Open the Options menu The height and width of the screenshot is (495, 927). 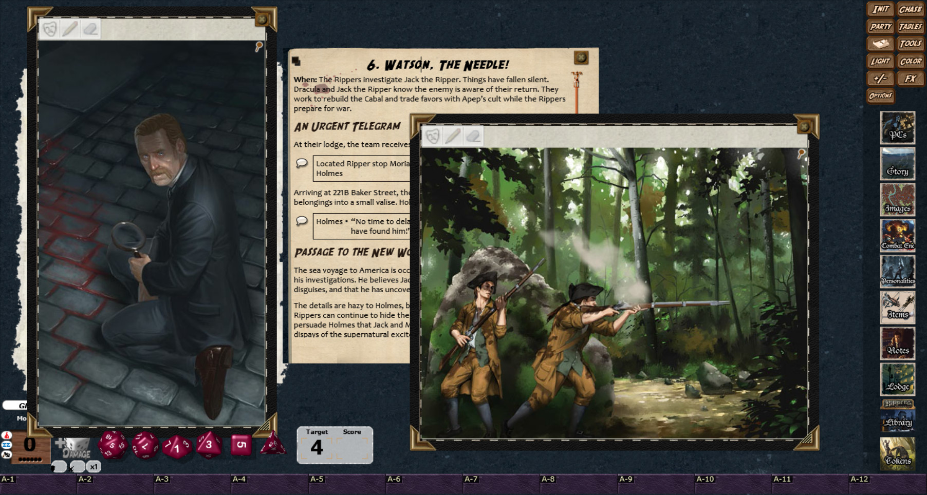pos(880,96)
